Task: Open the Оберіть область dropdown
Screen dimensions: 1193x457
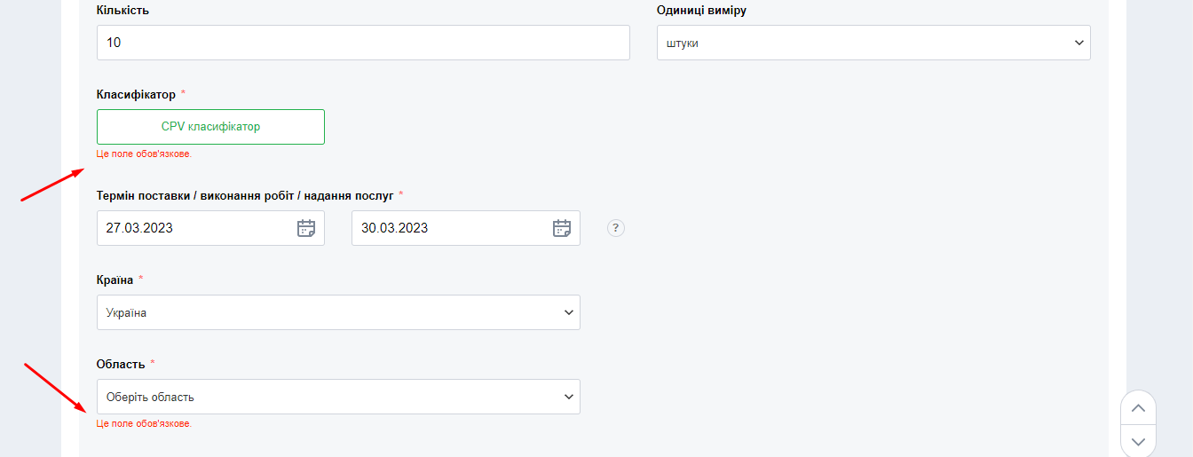Action: [x=337, y=397]
